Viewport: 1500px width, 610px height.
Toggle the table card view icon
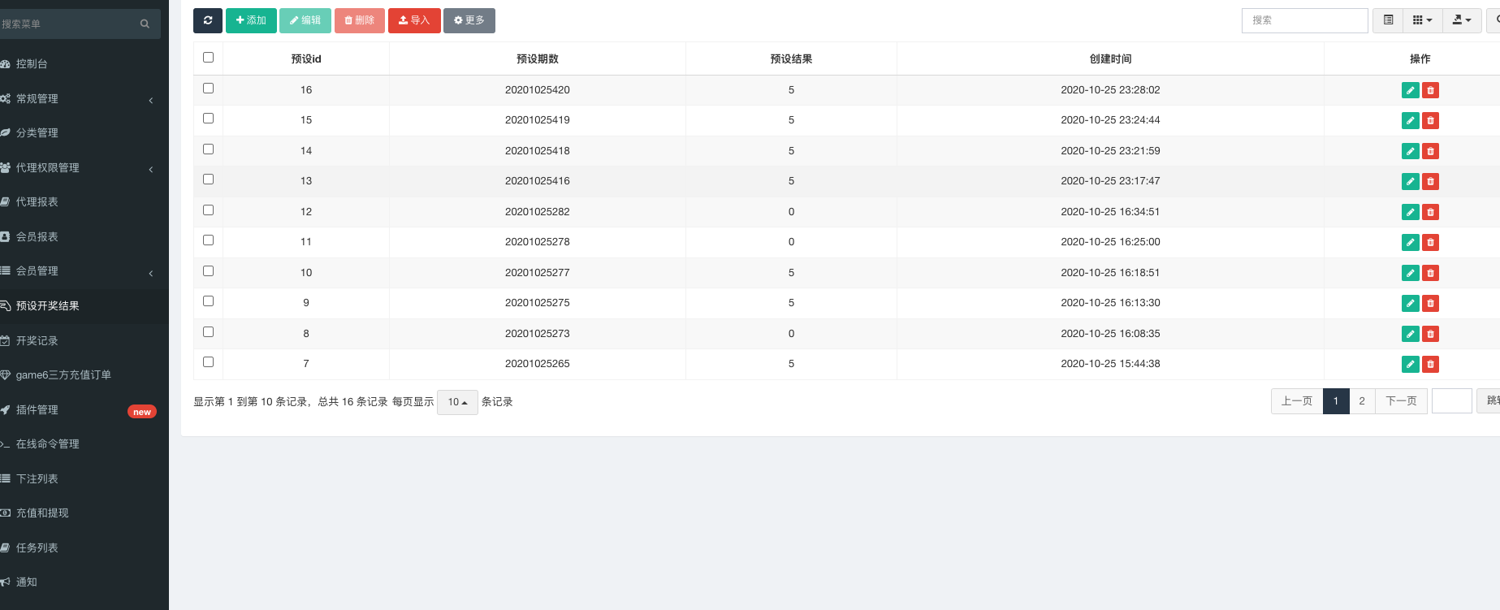pyautogui.click(x=1389, y=20)
